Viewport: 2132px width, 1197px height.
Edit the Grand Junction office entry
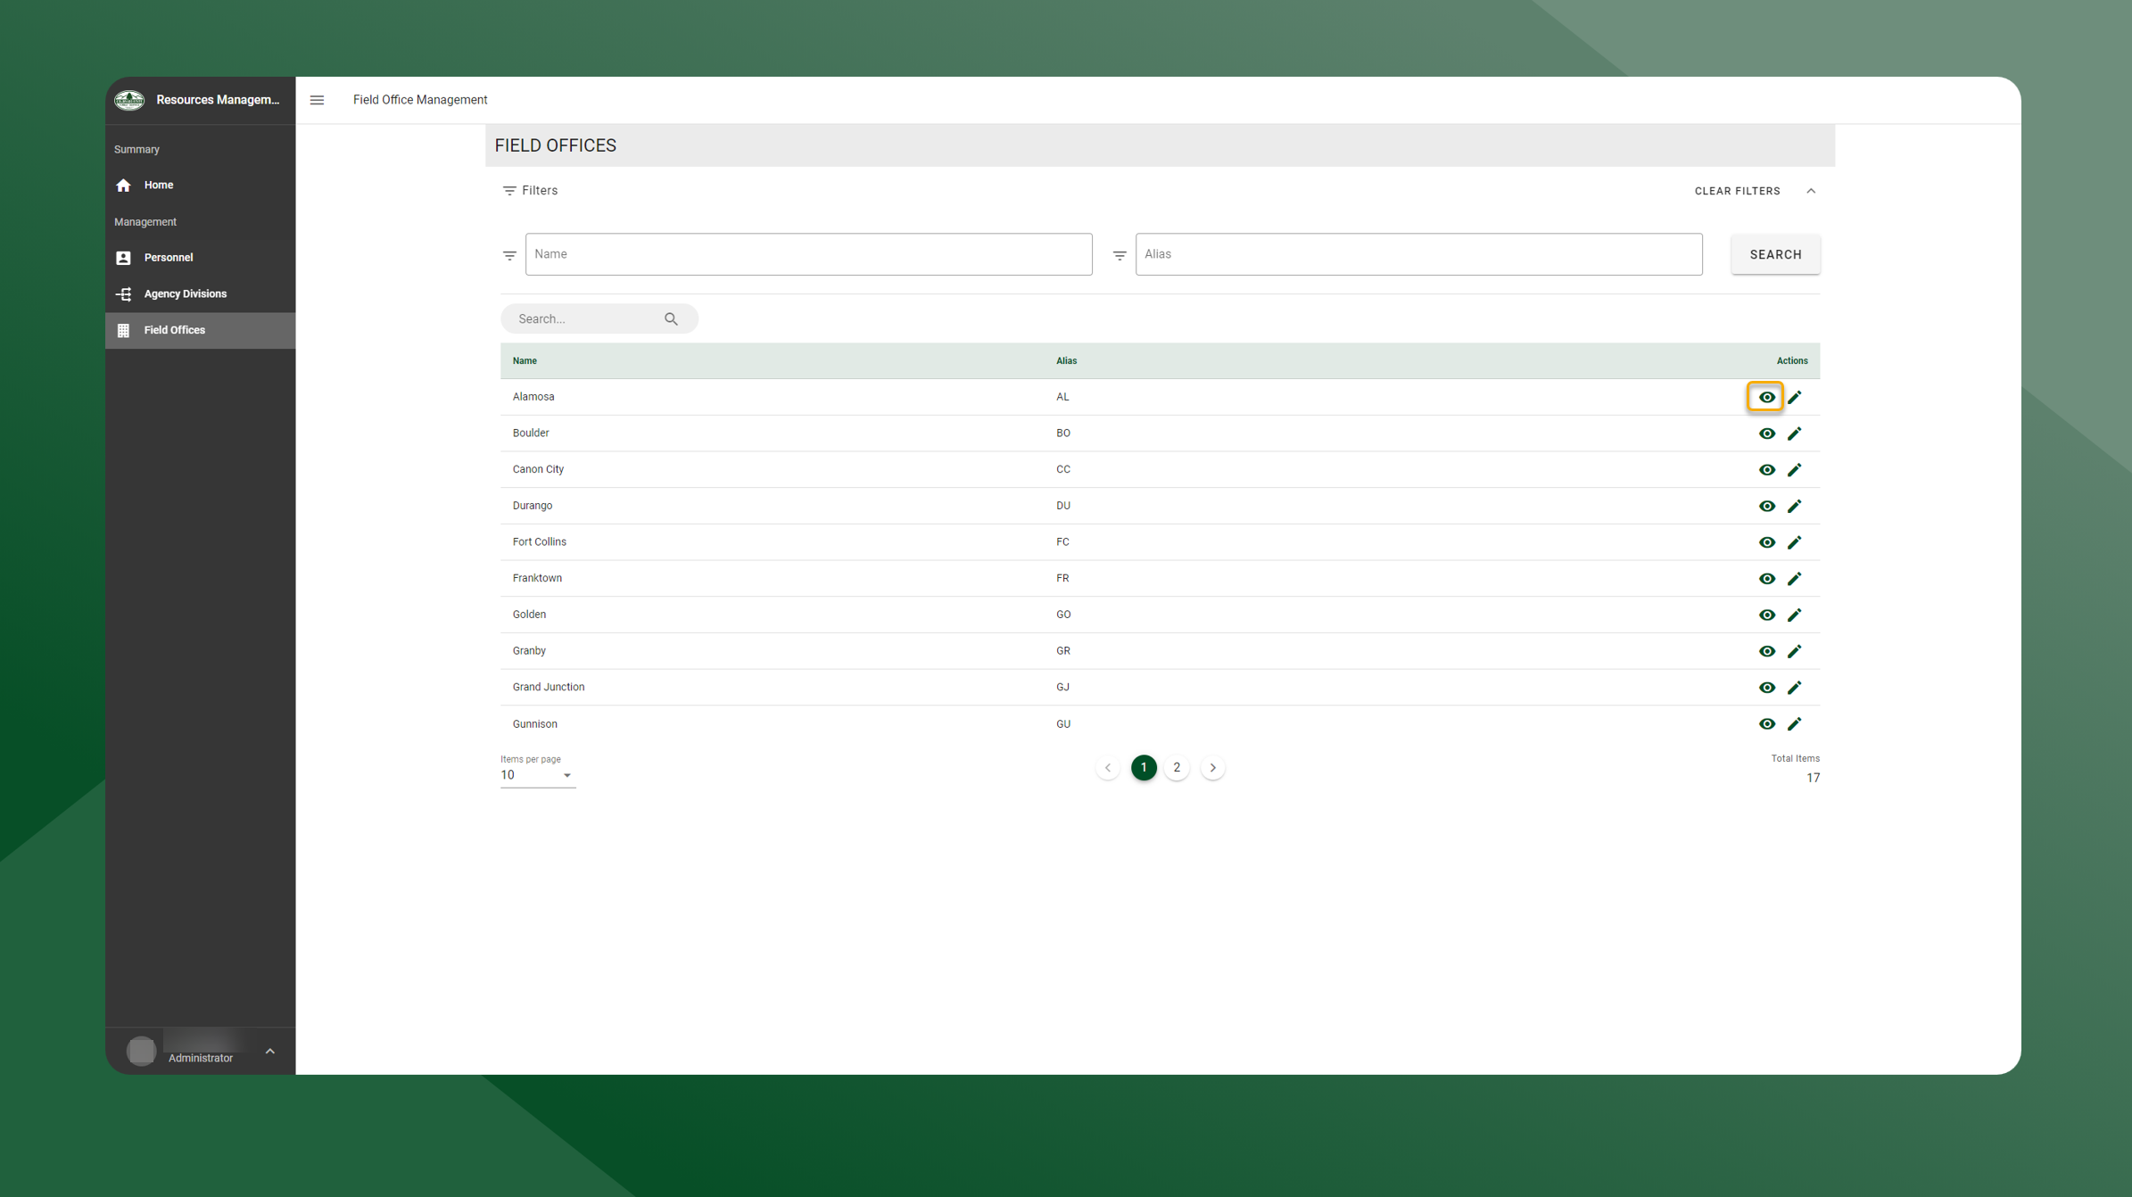click(x=1794, y=687)
